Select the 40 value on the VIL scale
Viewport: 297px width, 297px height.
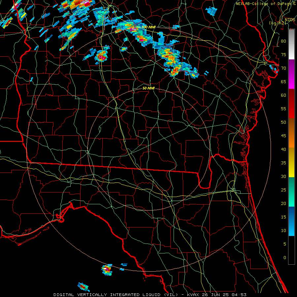click(x=283, y=149)
